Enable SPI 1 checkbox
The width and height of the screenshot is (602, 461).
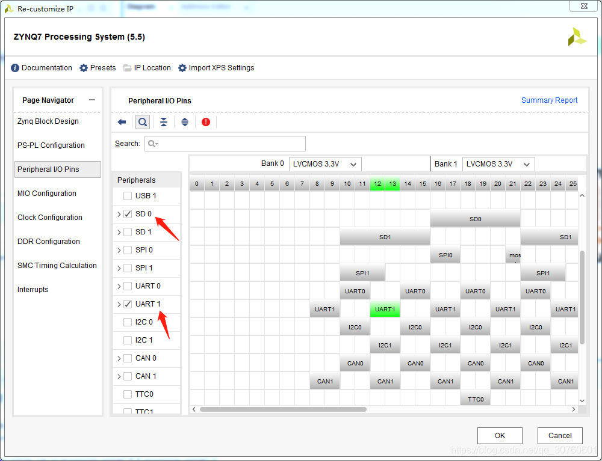(x=128, y=268)
